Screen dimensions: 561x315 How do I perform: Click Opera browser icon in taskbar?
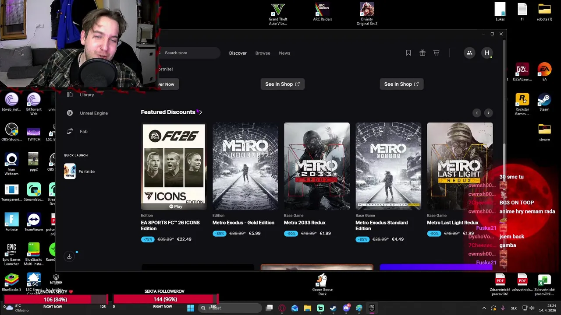pyautogui.click(x=282, y=308)
